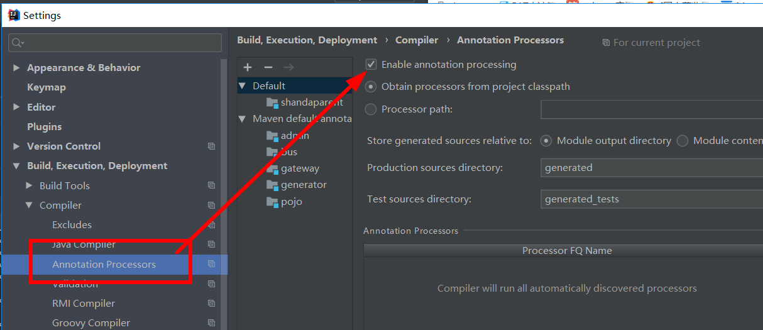Click the pojo module folder icon
Image resolution: width=763 pixels, height=330 pixels.
(x=272, y=202)
